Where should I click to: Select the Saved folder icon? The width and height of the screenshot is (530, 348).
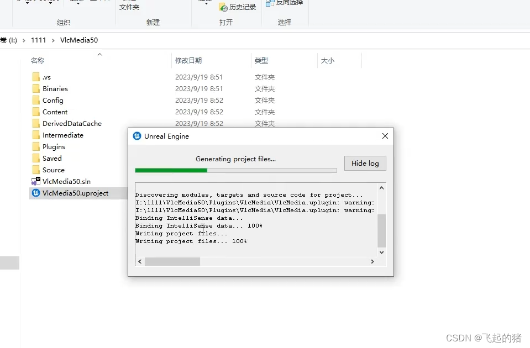coord(36,158)
